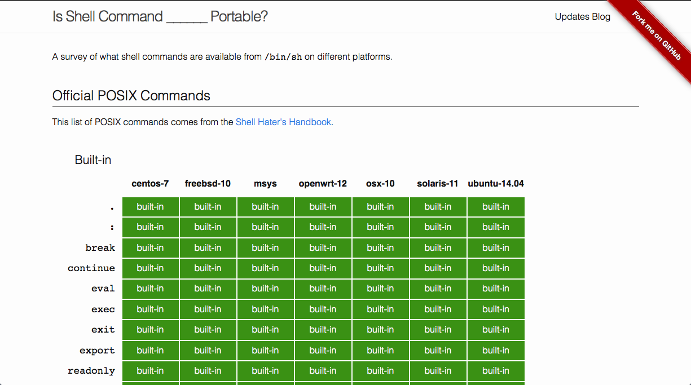691x385 pixels.
Task: Click the page title Is Shell Command Portable
Action: click(160, 16)
